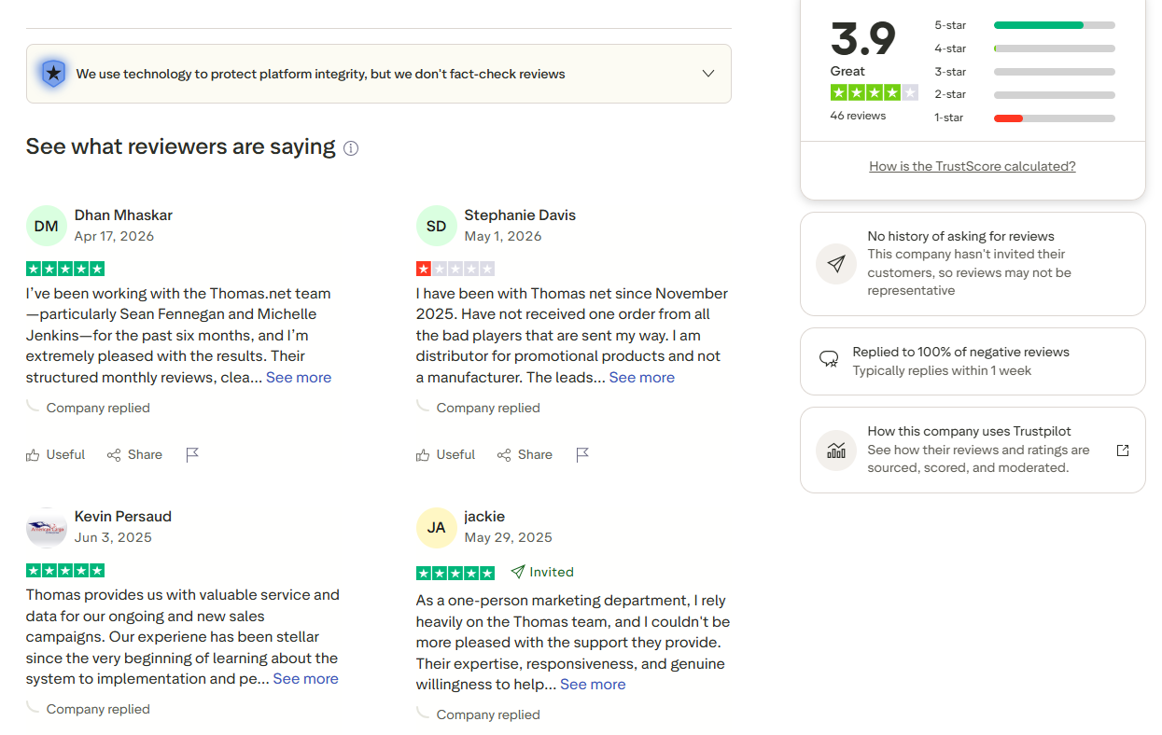Open jackie's JA avatar

coord(437,527)
